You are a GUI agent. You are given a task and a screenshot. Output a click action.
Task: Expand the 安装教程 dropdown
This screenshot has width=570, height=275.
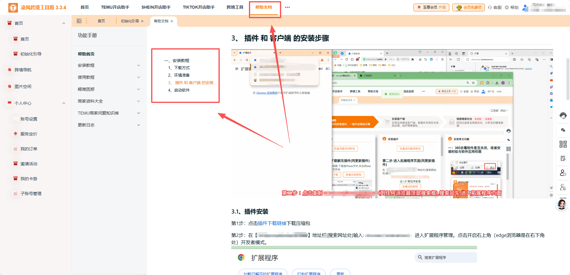139,65
